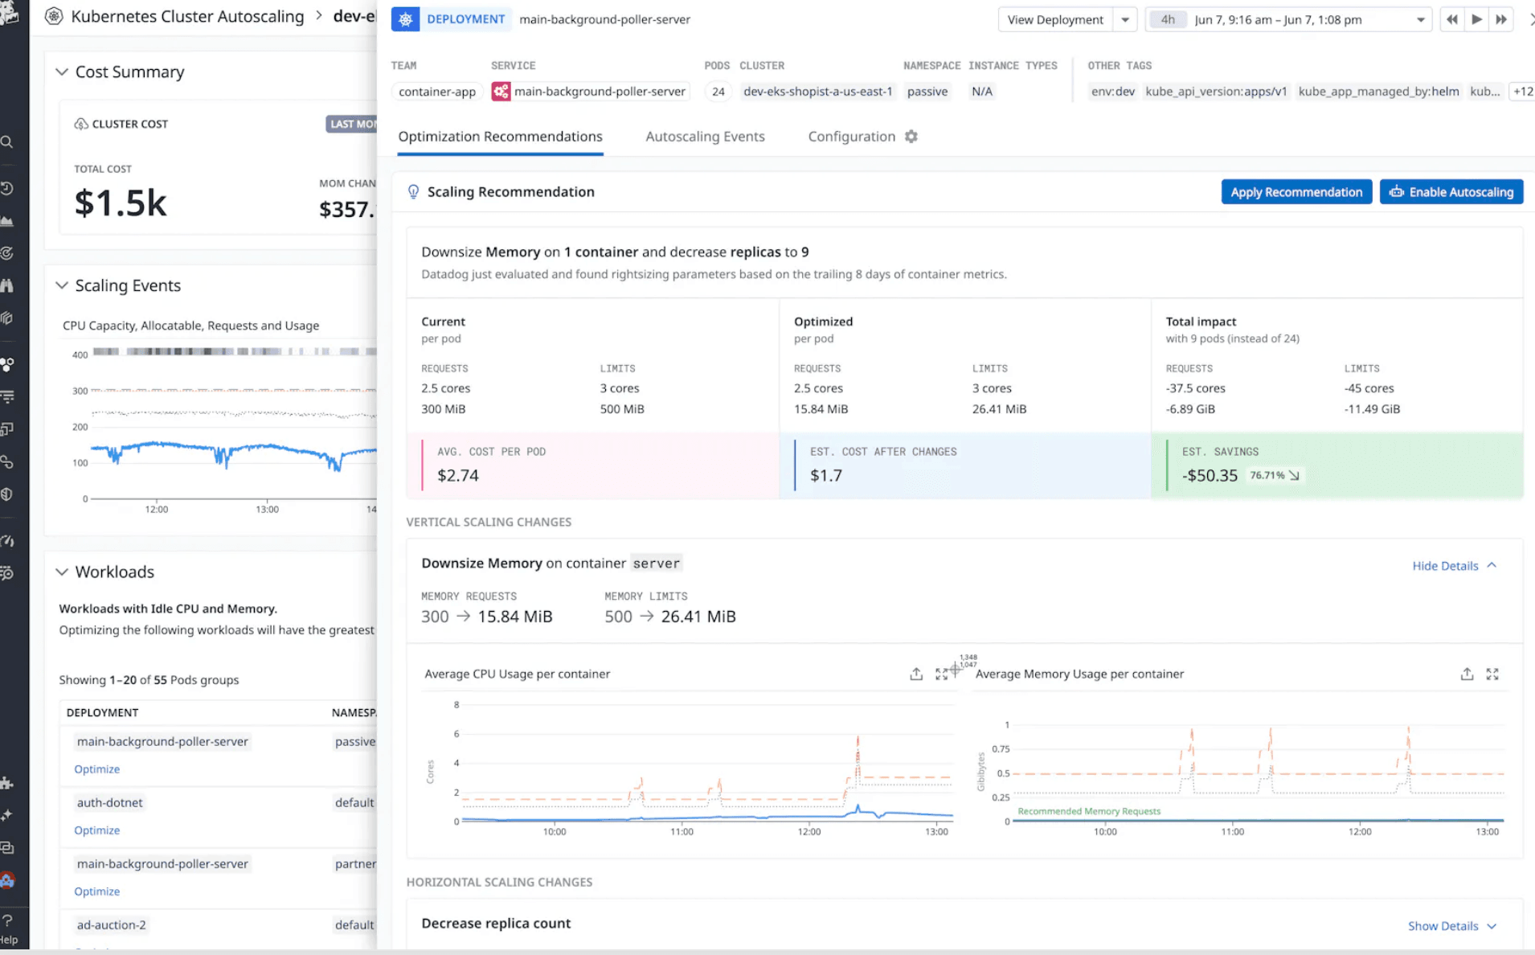Screen dimensions: 1535x955
Task: Open the gauge meter sidebar icon
Action: pos(7,541)
